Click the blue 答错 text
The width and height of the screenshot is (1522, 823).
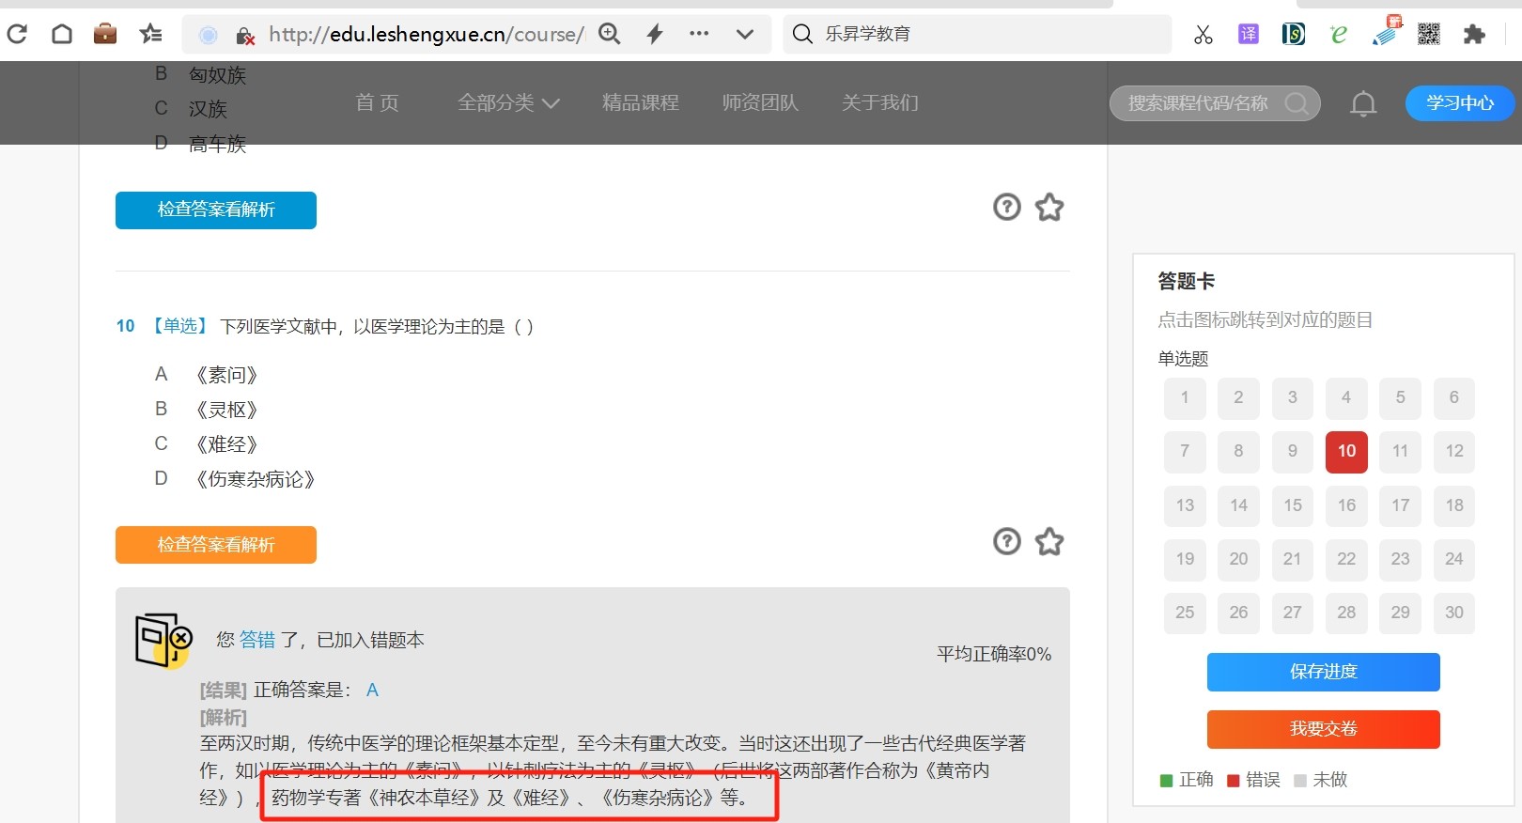257,640
